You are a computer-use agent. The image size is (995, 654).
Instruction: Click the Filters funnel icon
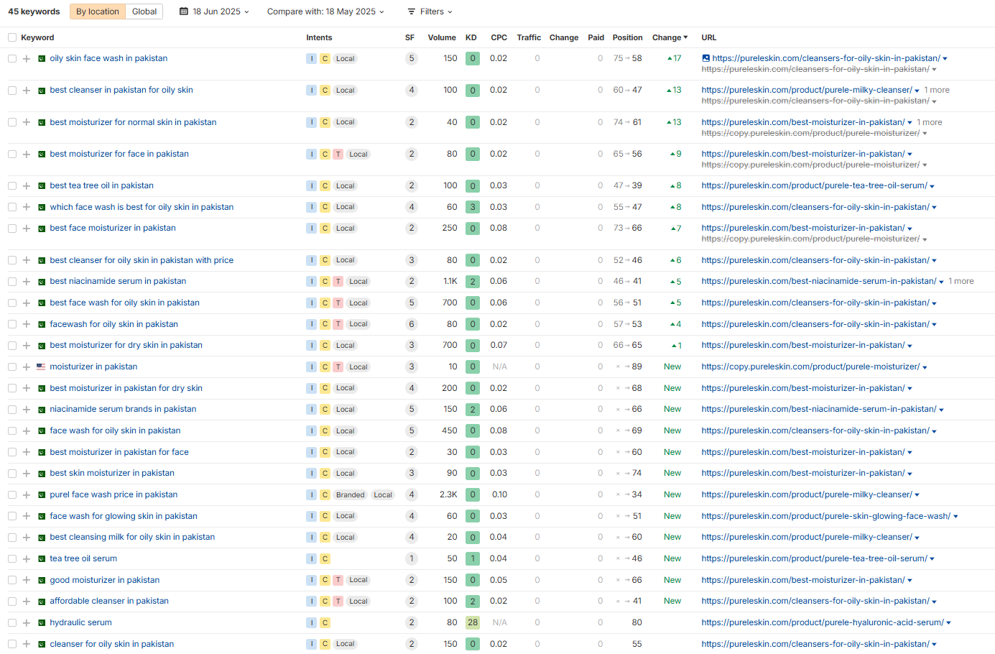pyautogui.click(x=412, y=11)
